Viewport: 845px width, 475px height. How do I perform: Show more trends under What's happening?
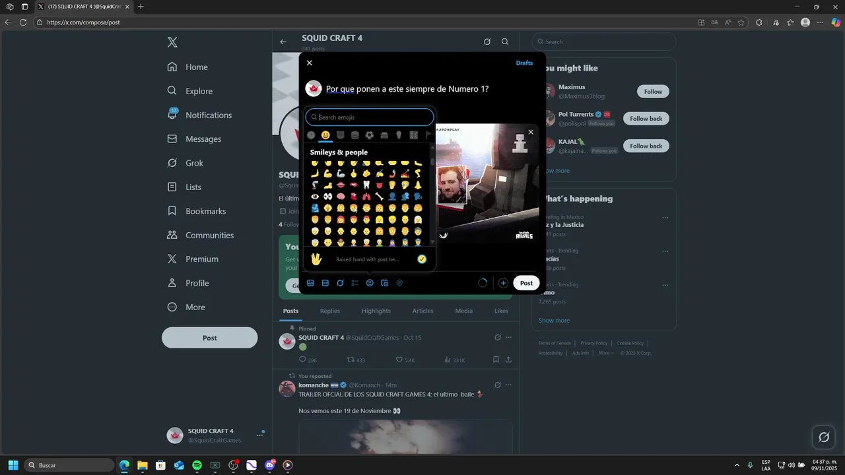[554, 321]
